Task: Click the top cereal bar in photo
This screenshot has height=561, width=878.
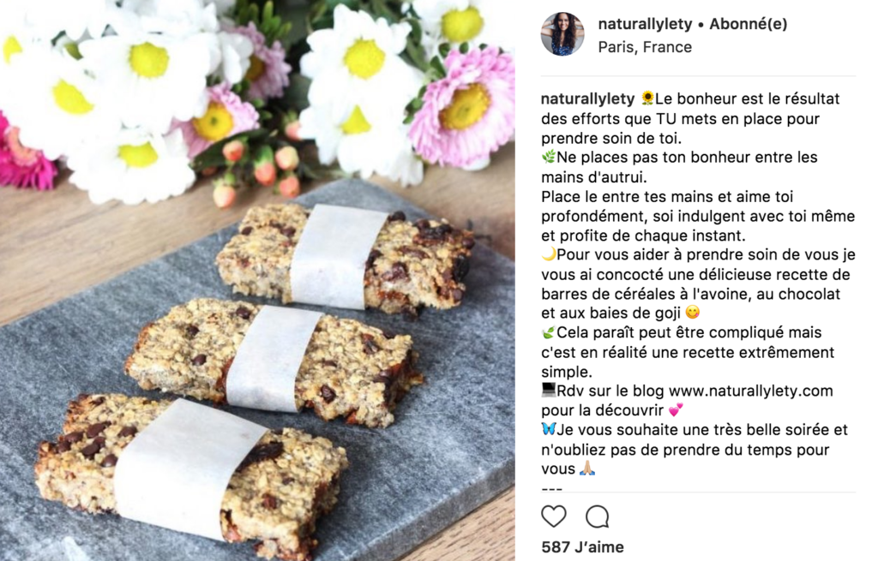Action: point(345,257)
